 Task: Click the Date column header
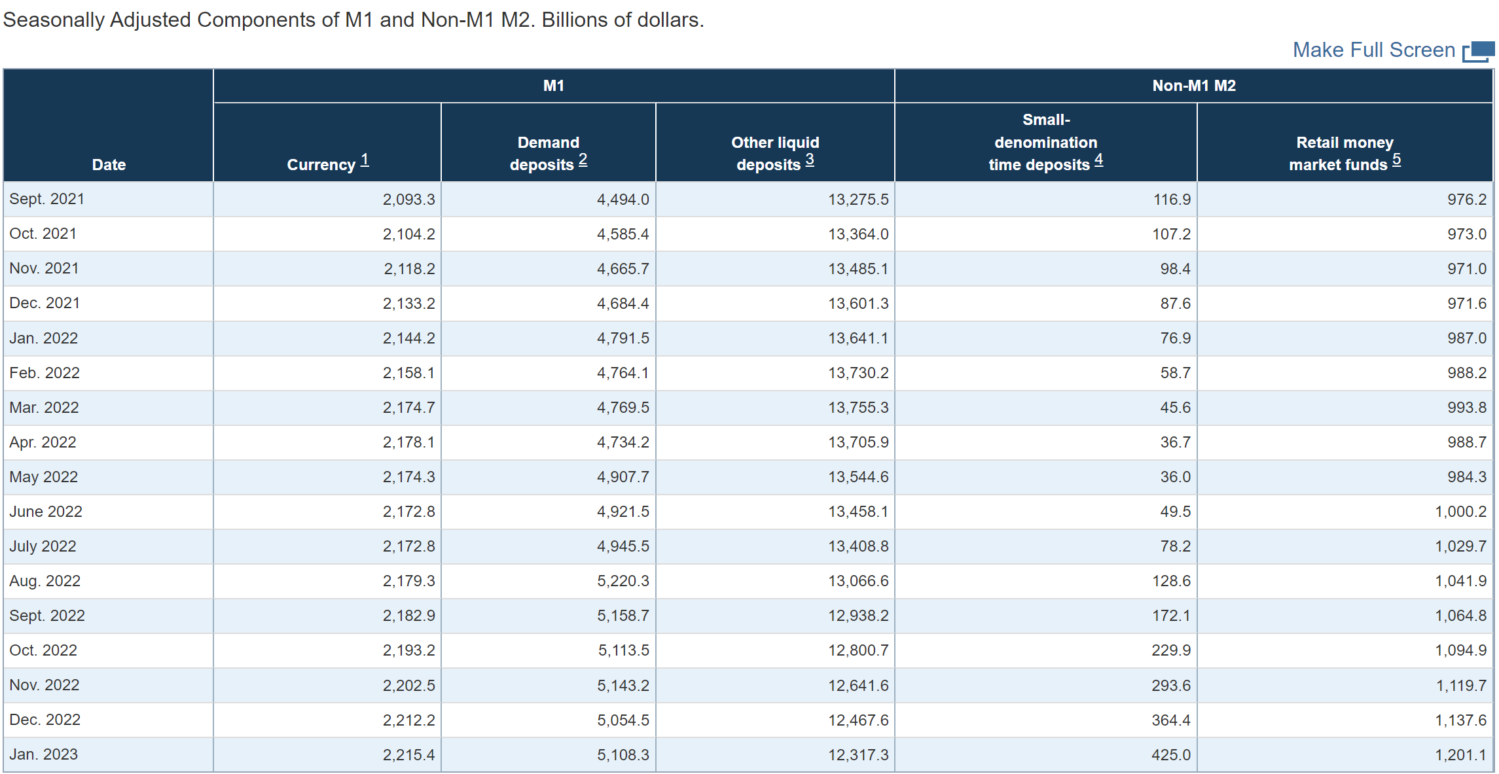[x=109, y=164]
